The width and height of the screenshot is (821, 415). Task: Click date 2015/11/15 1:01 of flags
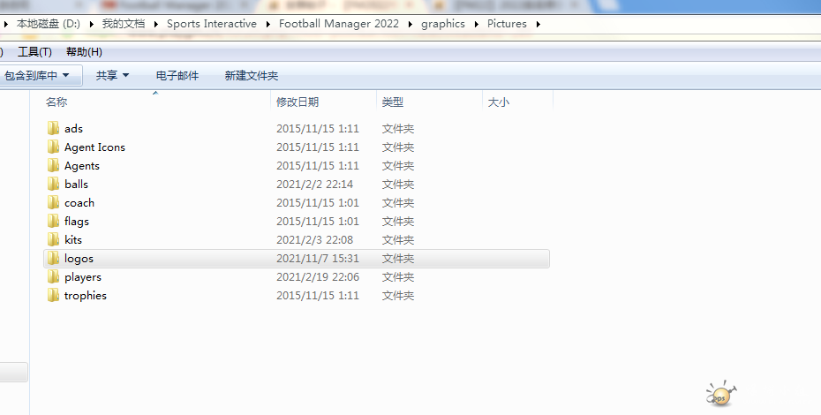(x=318, y=221)
